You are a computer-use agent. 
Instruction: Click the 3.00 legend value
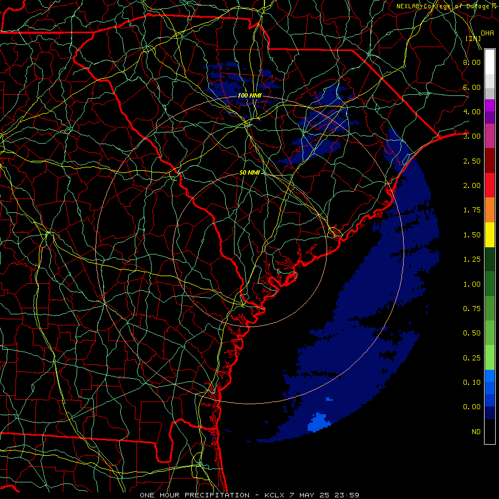click(472, 136)
